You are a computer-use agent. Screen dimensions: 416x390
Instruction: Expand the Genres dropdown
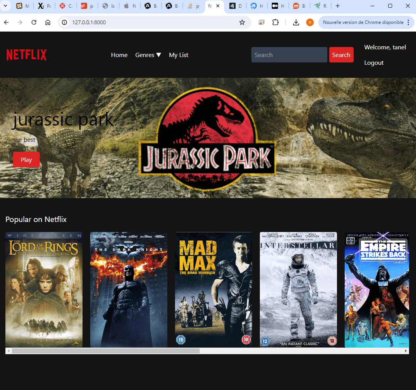pos(148,55)
